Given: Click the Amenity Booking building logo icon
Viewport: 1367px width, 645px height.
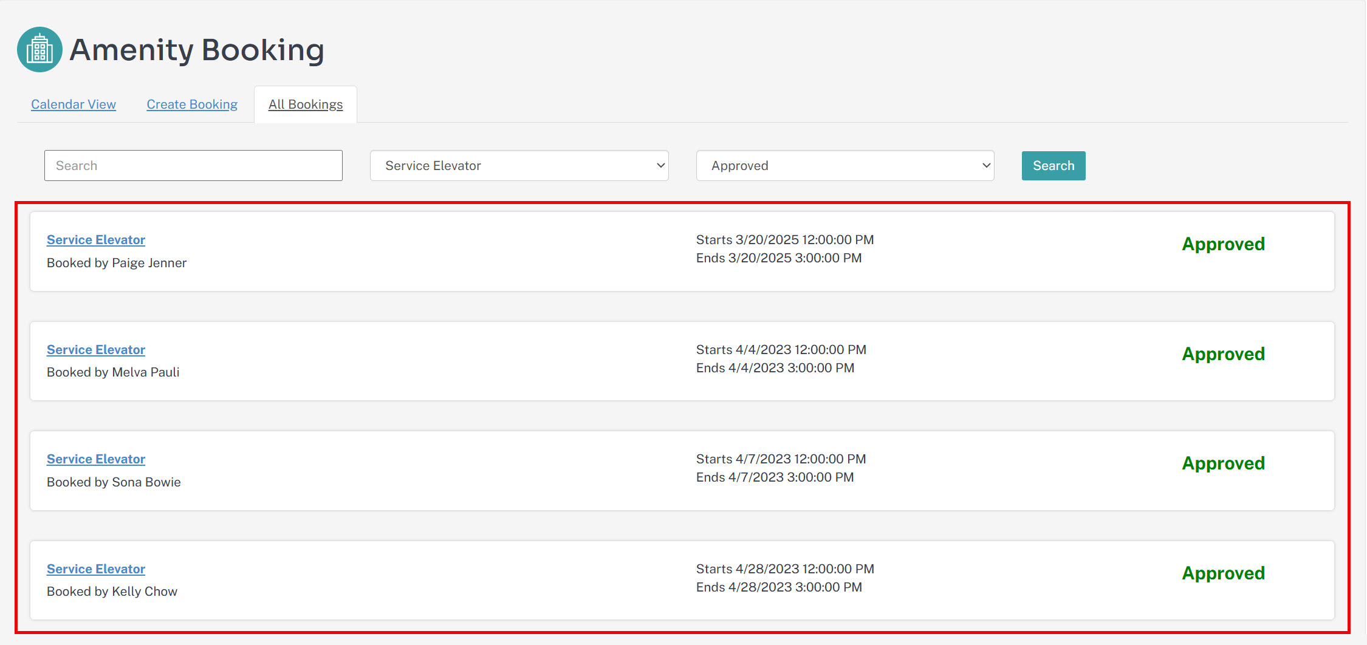Looking at the screenshot, I should (39, 49).
